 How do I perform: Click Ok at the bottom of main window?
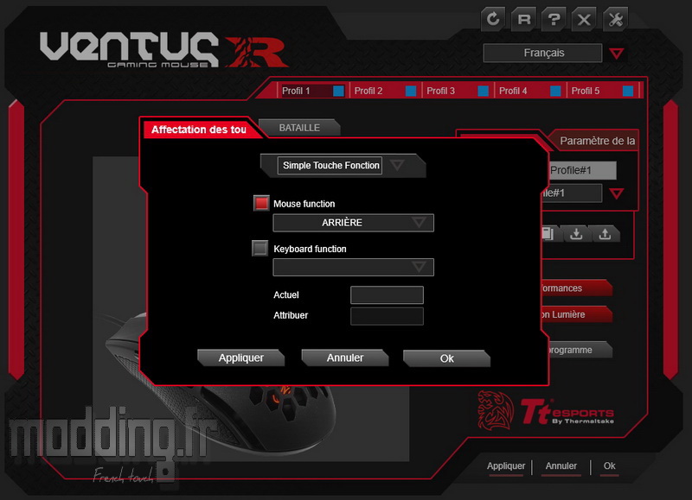click(x=610, y=466)
